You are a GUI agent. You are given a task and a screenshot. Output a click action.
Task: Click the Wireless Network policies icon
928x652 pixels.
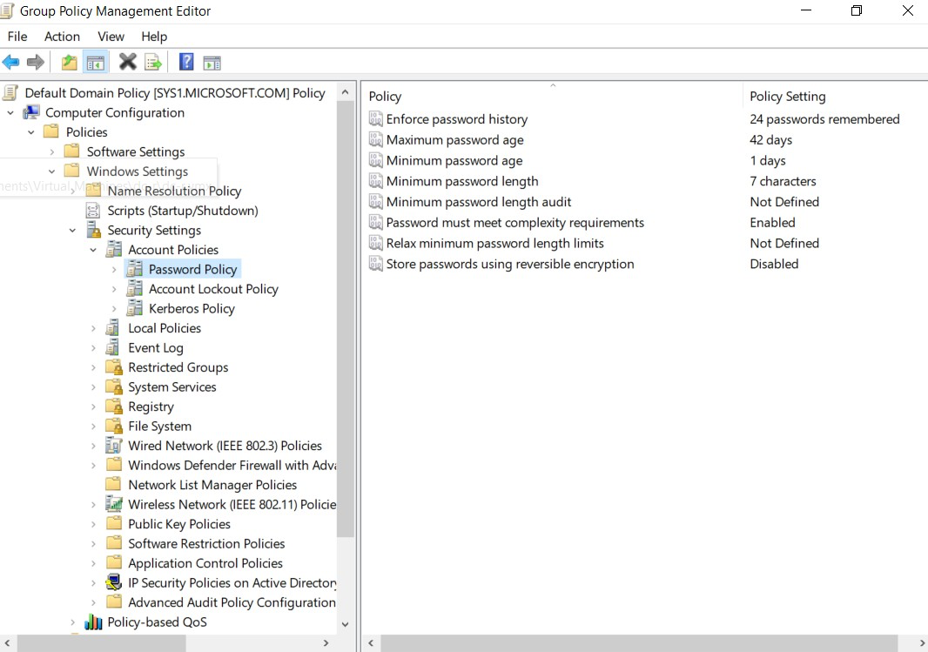(x=114, y=504)
